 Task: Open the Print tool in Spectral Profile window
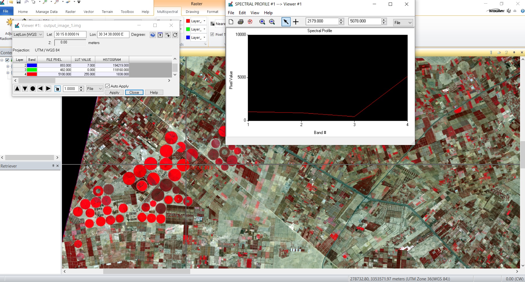tap(241, 22)
